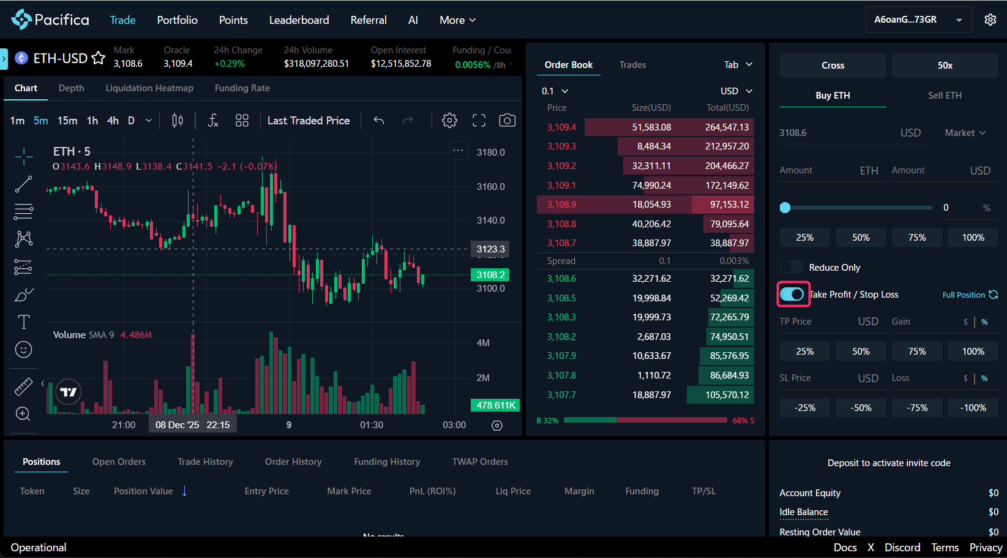The height and width of the screenshot is (558, 1007).
Task: Open the indicators fx tool
Action: (x=212, y=121)
